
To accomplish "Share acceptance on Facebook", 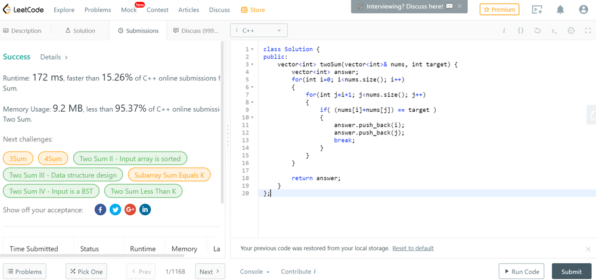I will click(x=100, y=209).
